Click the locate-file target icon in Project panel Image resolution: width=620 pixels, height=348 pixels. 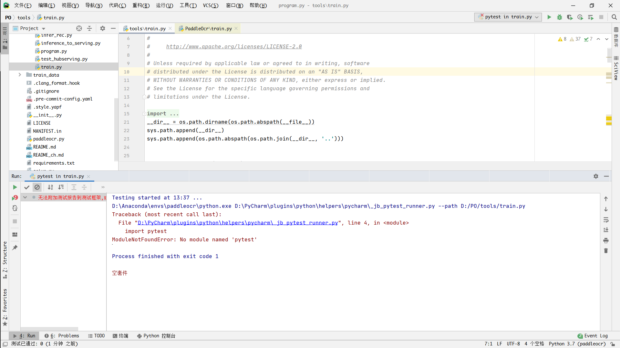click(x=79, y=28)
